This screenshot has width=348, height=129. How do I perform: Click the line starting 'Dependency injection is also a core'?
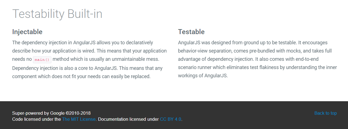tap(87, 68)
